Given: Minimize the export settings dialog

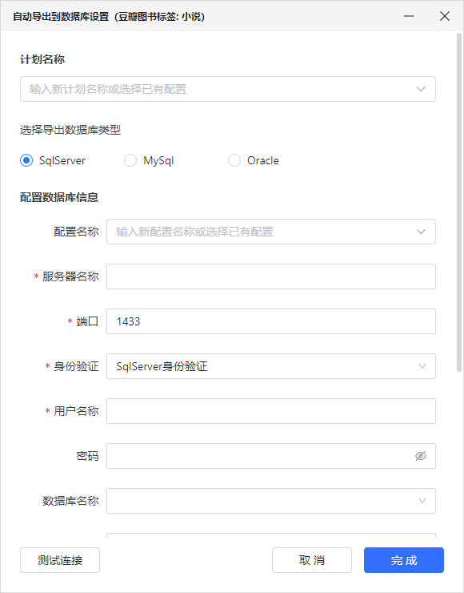Looking at the screenshot, I should pos(409,16).
